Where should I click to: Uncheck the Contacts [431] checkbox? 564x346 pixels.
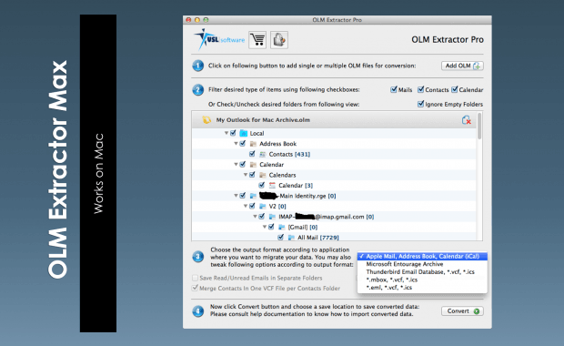[252, 154]
